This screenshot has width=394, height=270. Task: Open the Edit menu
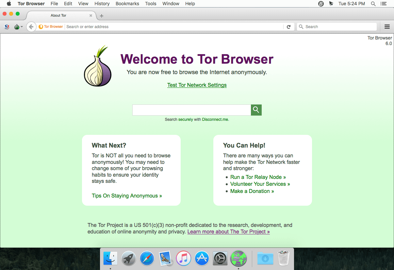pos(68,4)
